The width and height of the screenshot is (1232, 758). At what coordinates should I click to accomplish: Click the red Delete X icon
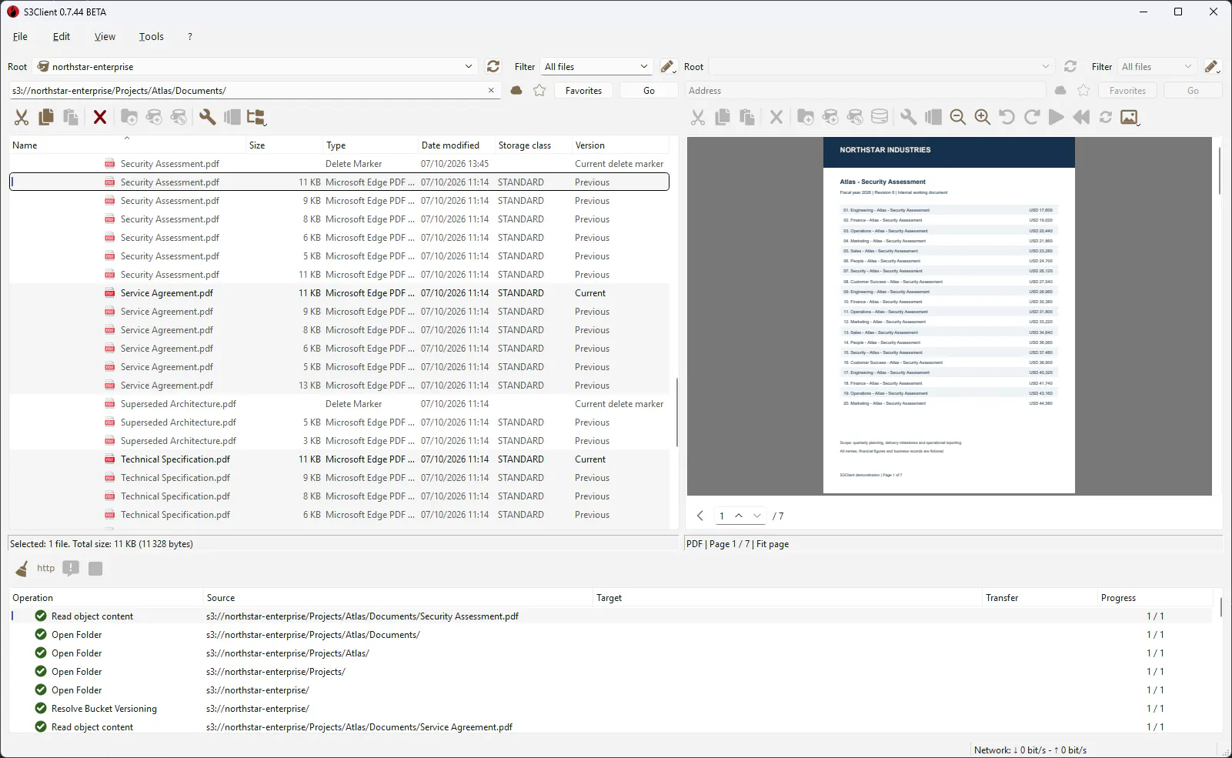100,117
